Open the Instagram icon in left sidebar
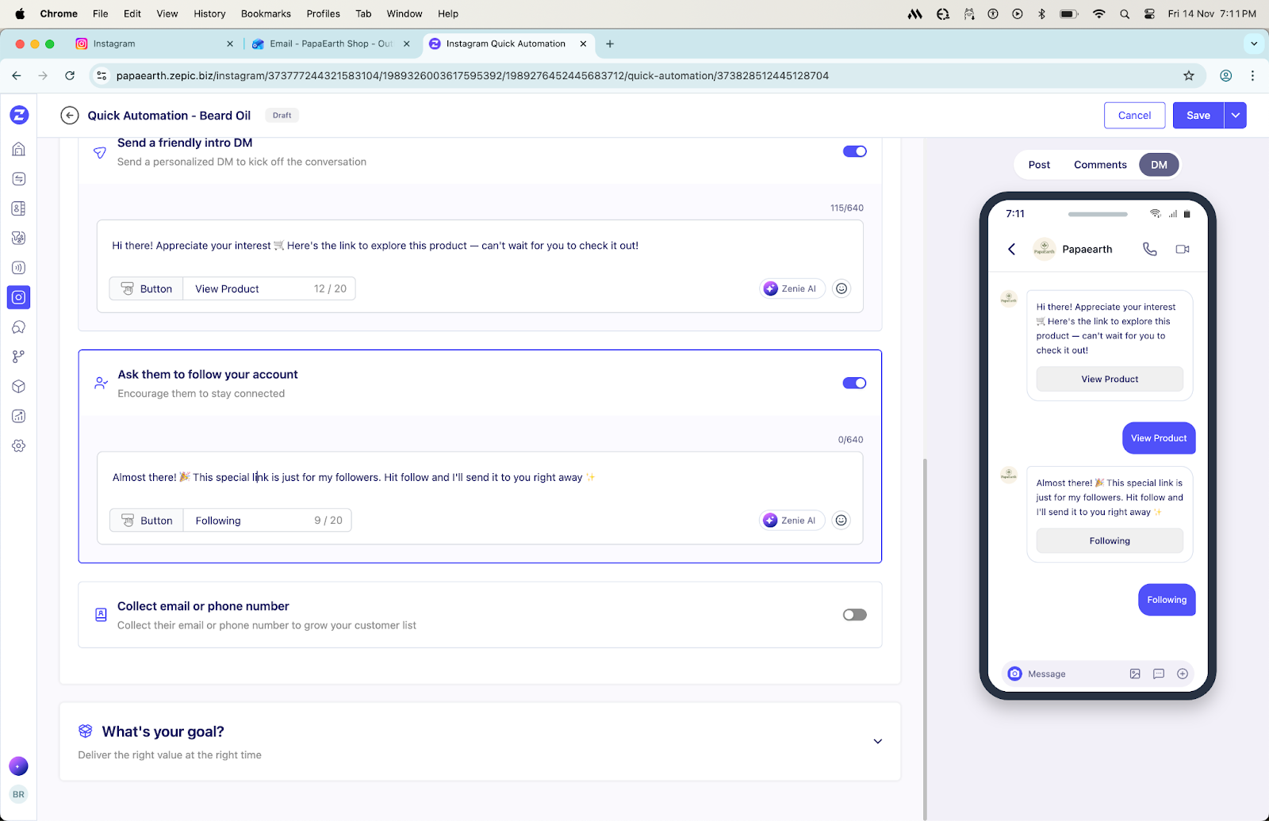The image size is (1269, 821). click(x=19, y=297)
